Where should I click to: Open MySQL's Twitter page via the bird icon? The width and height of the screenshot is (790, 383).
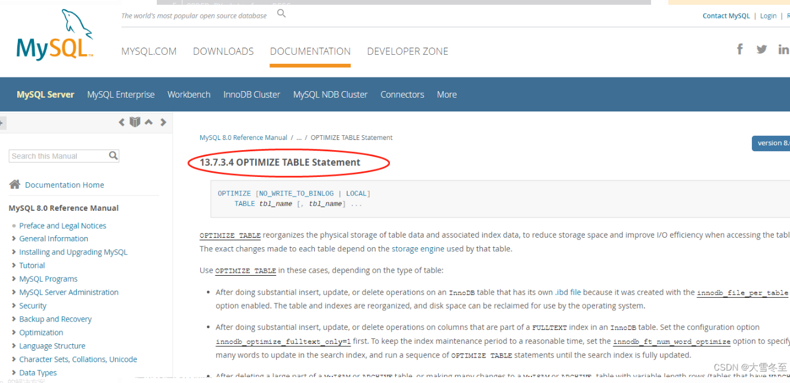(761, 49)
